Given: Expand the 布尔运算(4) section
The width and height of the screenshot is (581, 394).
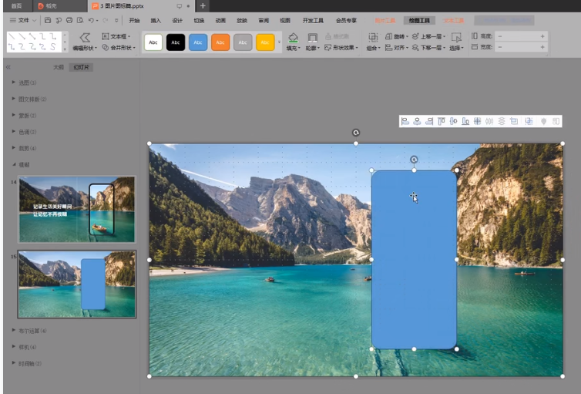Looking at the screenshot, I should 14,330.
